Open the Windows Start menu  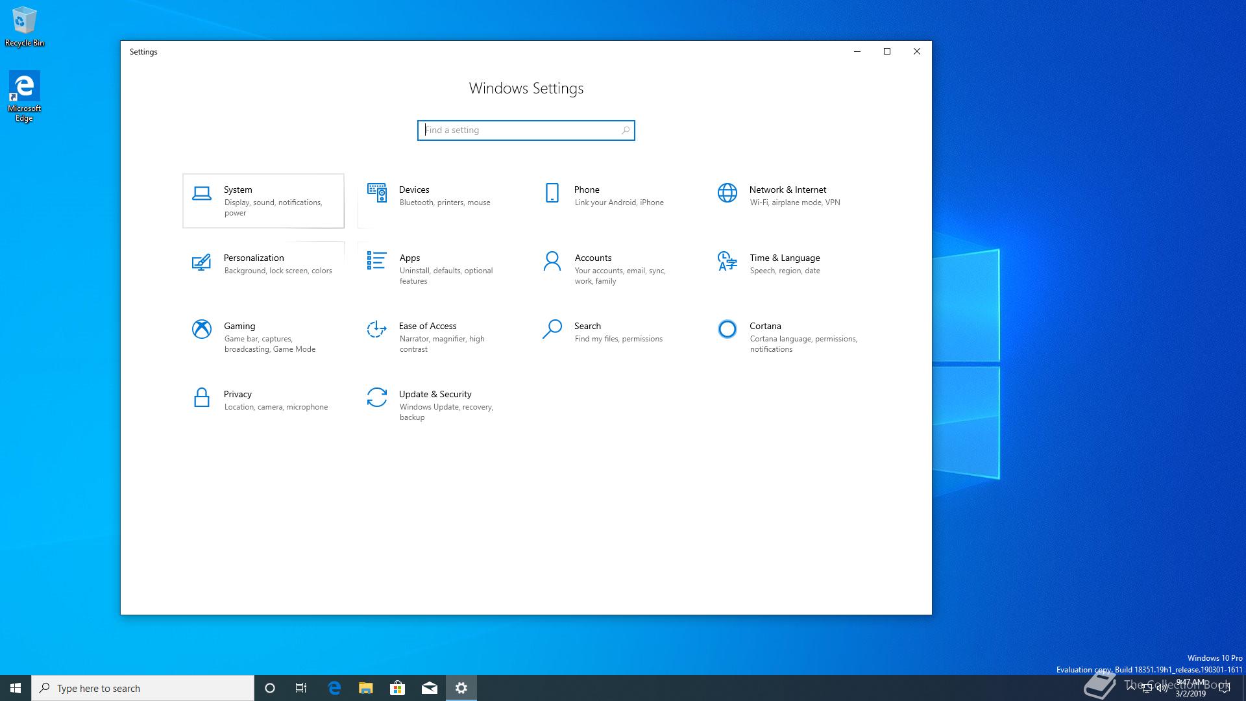16,688
